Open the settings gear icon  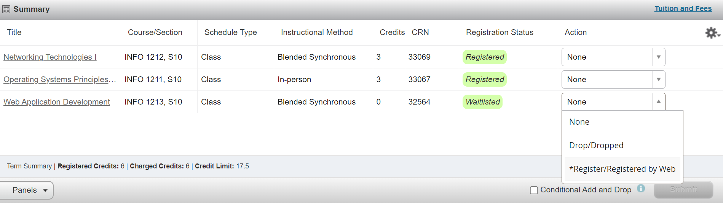point(712,33)
